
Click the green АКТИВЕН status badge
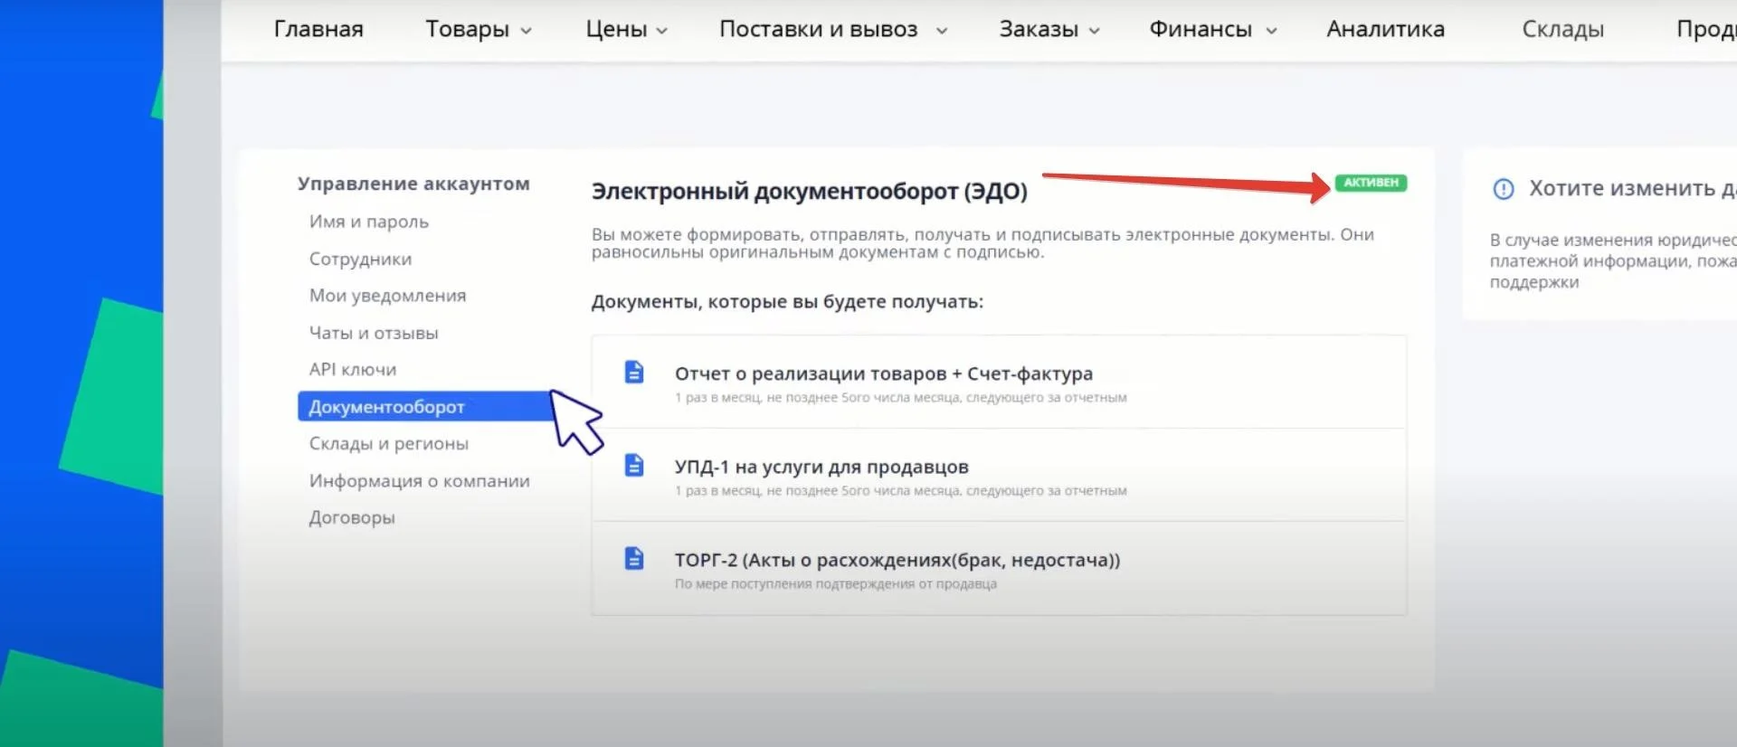coord(1371,183)
